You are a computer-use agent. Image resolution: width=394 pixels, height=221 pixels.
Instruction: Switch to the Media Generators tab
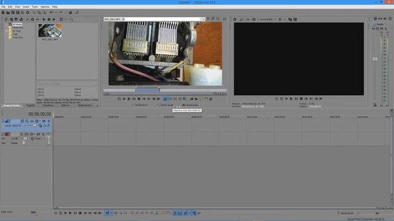(x=84, y=106)
